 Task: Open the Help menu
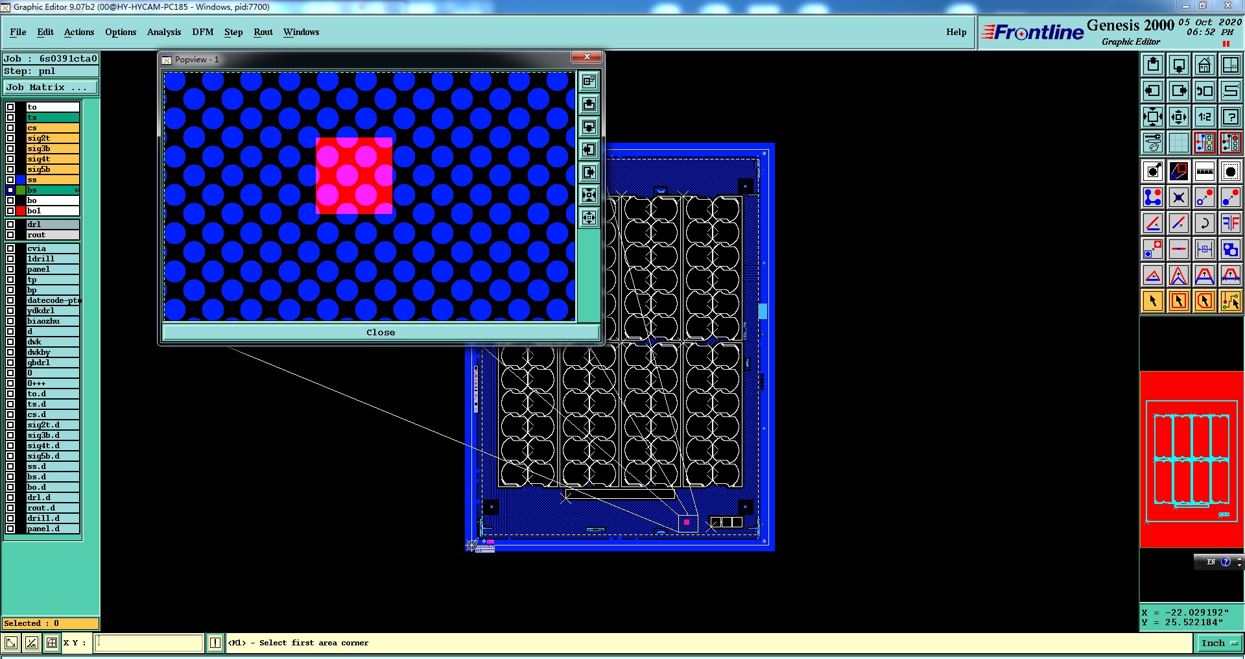coord(956,32)
